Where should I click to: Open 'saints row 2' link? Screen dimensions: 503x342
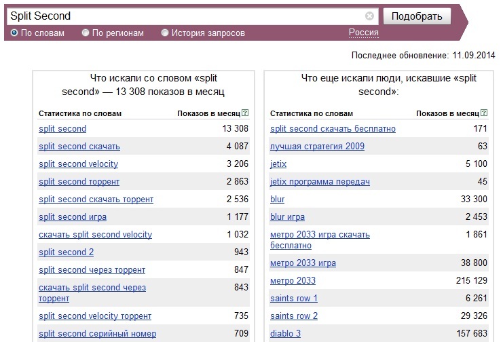pos(294,316)
